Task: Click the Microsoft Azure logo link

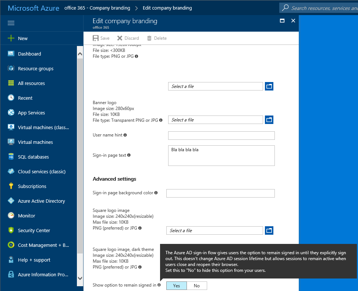Action: coord(33,8)
